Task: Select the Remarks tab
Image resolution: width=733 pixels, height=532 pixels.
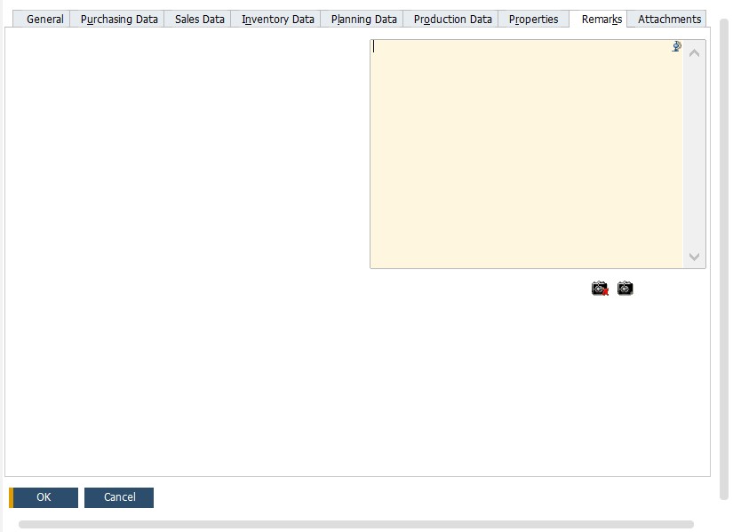Action: (599, 18)
